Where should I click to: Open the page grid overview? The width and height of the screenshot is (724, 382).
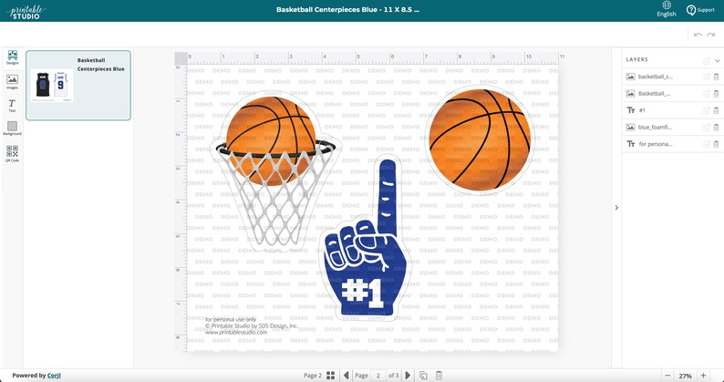[x=331, y=376]
